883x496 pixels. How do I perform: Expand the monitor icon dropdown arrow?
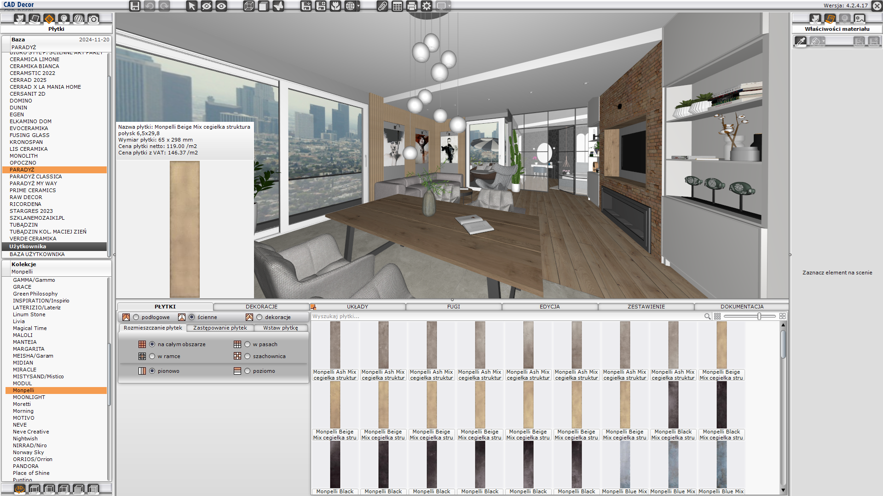point(449,6)
